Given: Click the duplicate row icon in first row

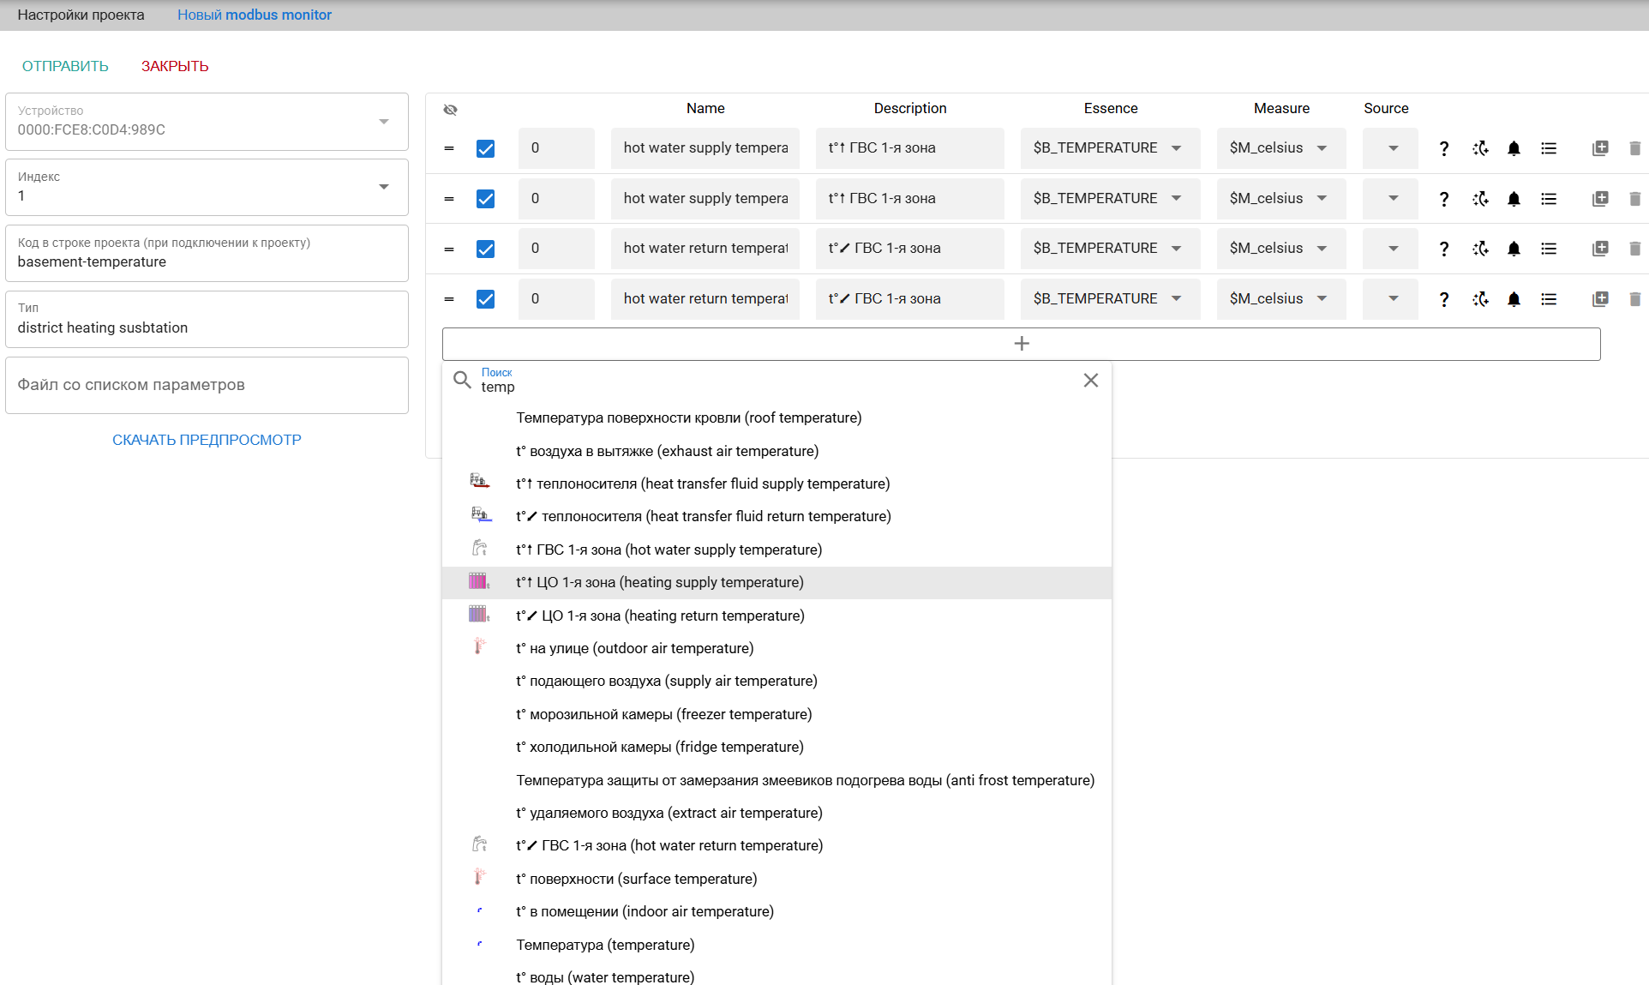Looking at the screenshot, I should [1600, 148].
